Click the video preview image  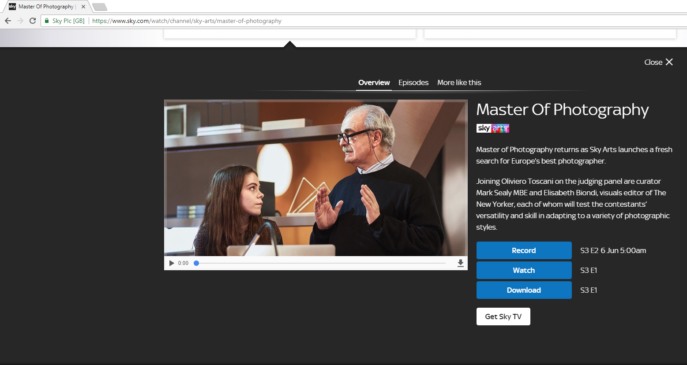pyautogui.click(x=316, y=178)
